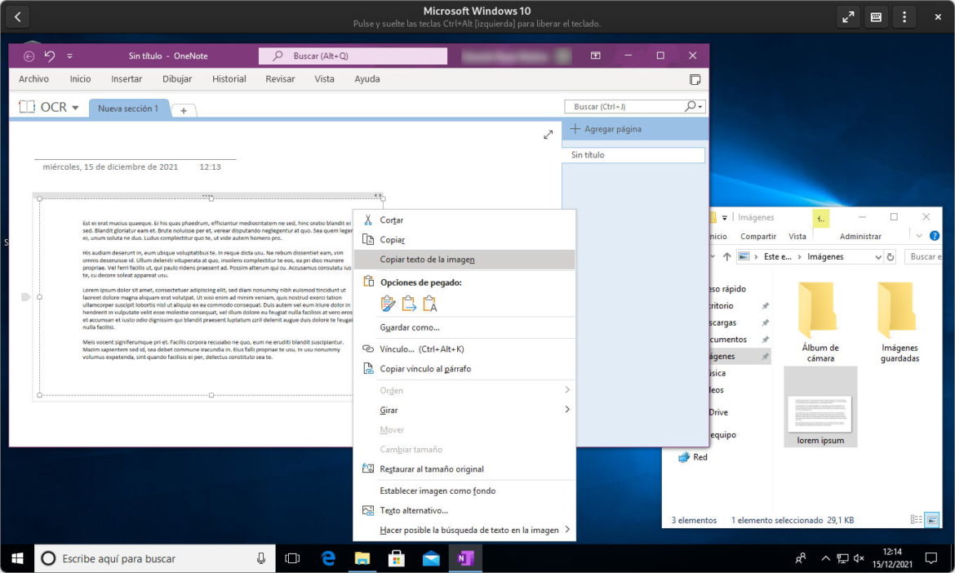
Task: Select the keep text only paste option icon
Action: coord(429,304)
